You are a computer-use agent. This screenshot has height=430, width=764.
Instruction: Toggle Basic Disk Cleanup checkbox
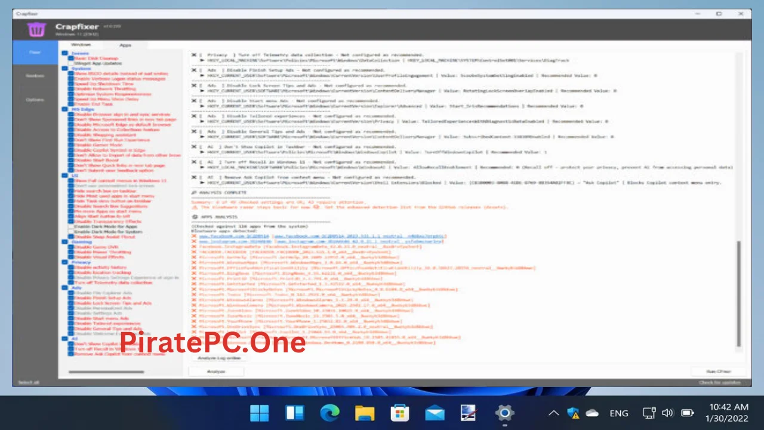(x=72, y=59)
